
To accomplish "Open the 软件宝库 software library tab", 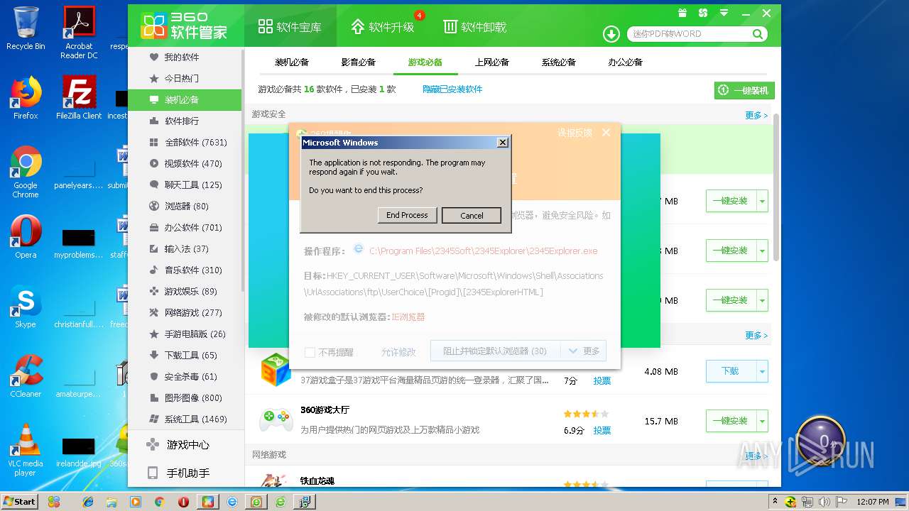I will pyautogui.click(x=290, y=27).
